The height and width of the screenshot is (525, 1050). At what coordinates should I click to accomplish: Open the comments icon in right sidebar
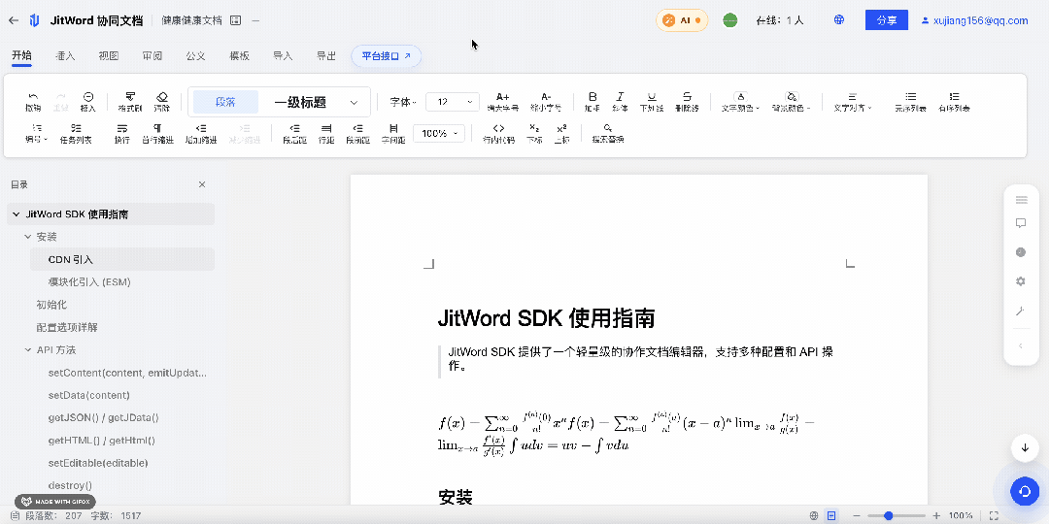point(1021,223)
